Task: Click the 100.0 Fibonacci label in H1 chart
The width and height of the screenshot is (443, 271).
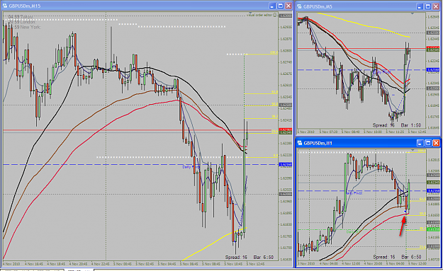Action: point(422,151)
